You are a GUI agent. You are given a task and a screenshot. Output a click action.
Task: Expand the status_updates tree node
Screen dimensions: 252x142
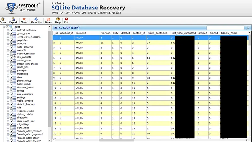(x=8, y=114)
